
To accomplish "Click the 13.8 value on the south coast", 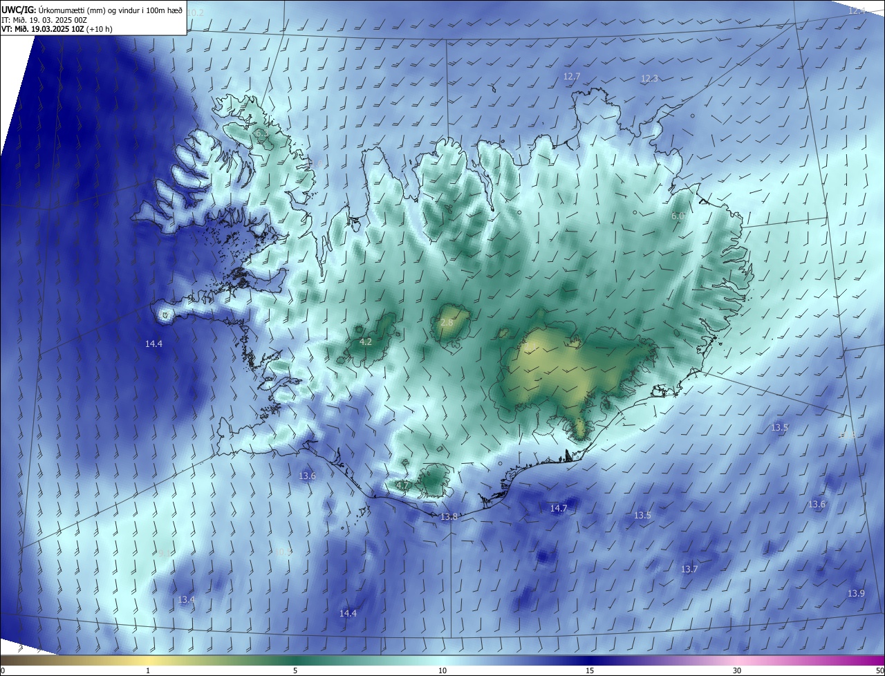I will (449, 516).
